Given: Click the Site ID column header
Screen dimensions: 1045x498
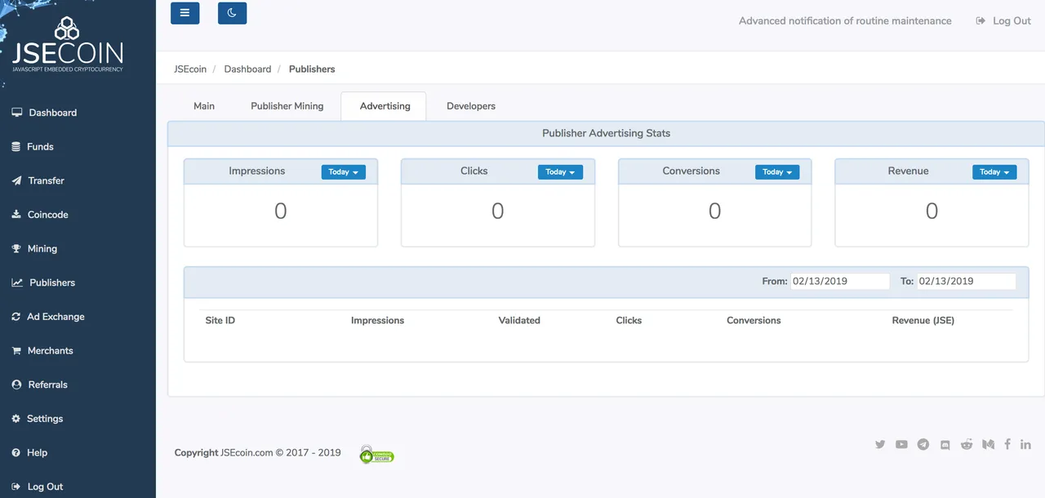Looking at the screenshot, I should (x=220, y=321).
